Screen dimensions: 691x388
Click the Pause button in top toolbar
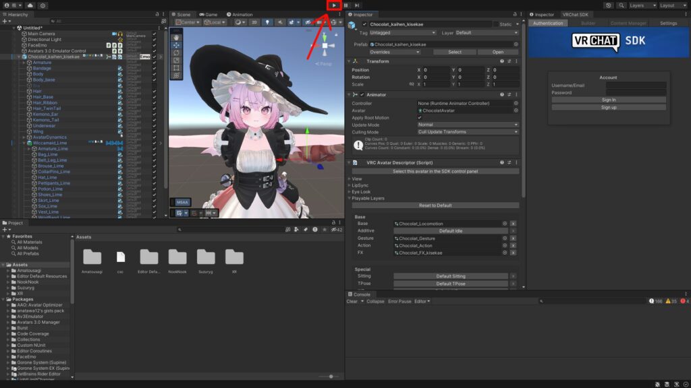pos(345,5)
